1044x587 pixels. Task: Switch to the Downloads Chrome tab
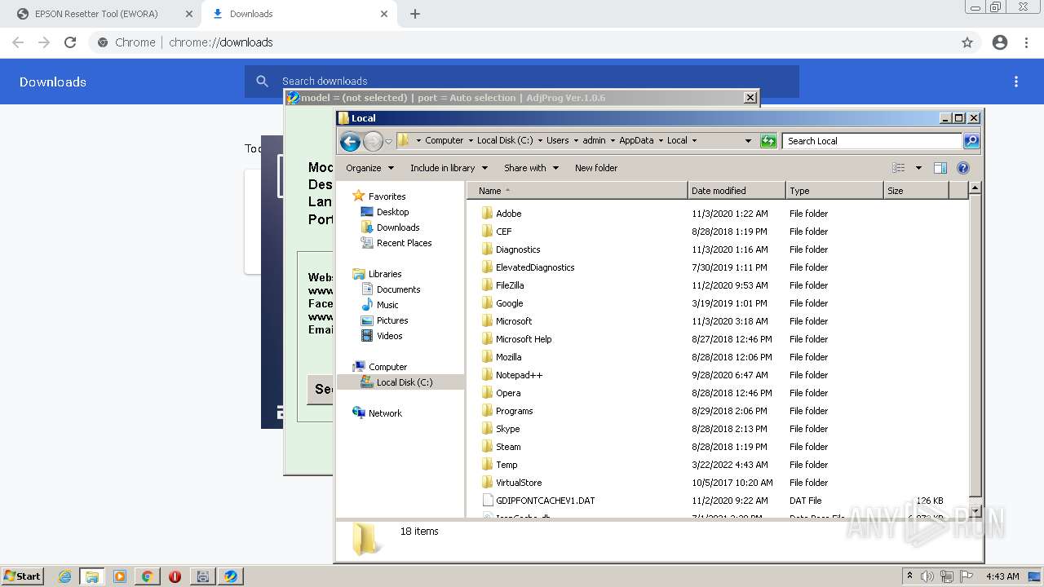[x=298, y=14]
